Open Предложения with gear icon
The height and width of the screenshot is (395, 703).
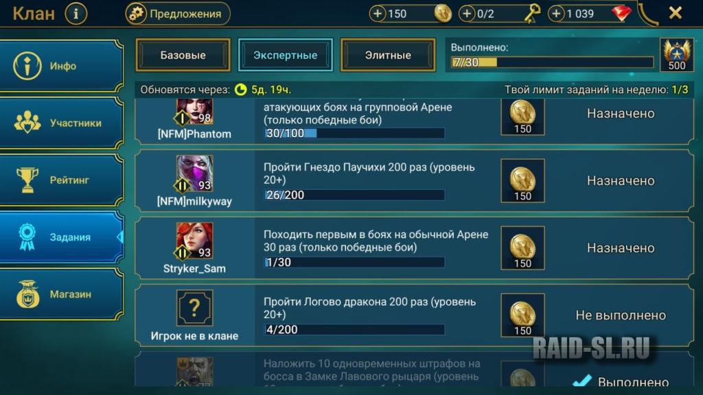click(x=178, y=14)
